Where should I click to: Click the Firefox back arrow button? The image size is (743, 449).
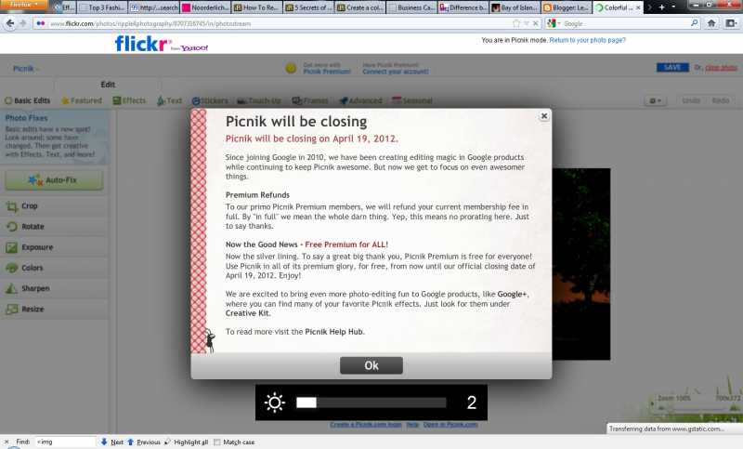click(9, 23)
